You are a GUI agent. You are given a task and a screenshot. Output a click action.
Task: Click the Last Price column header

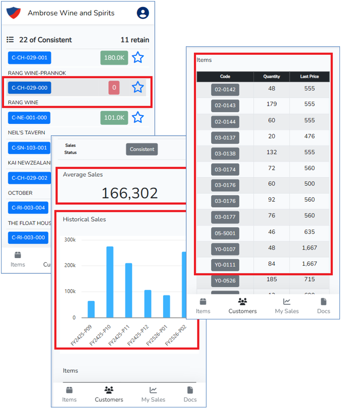pyautogui.click(x=309, y=76)
